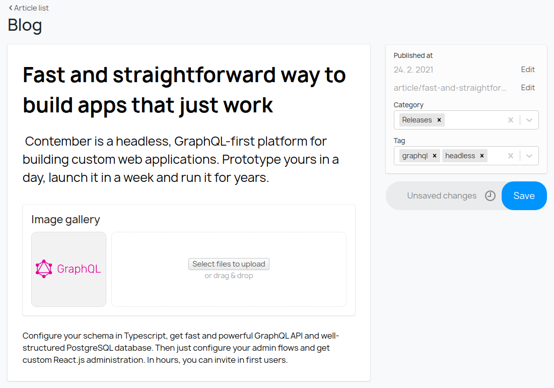This screenshot has height=388, width=554.
Task: Save the article
Action: (524, 196)
